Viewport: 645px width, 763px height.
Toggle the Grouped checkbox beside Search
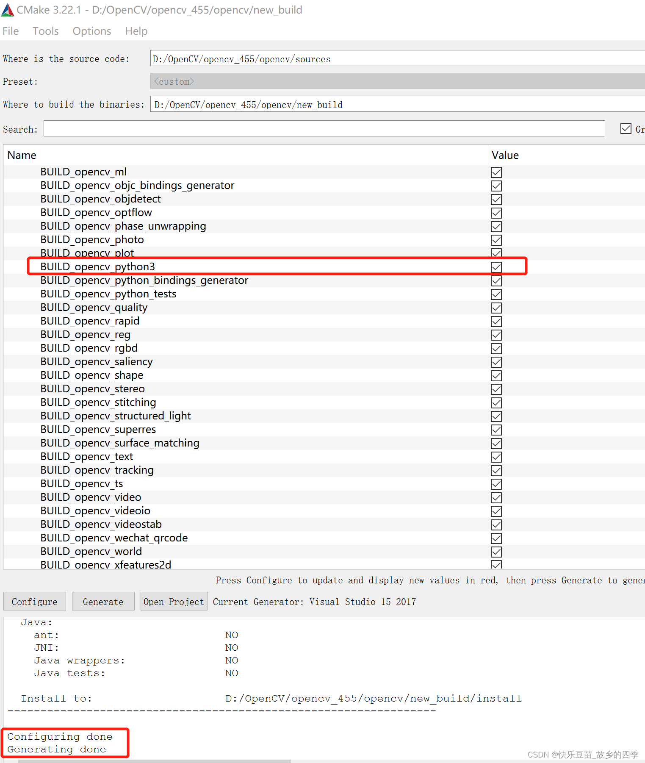coord(626,128)
